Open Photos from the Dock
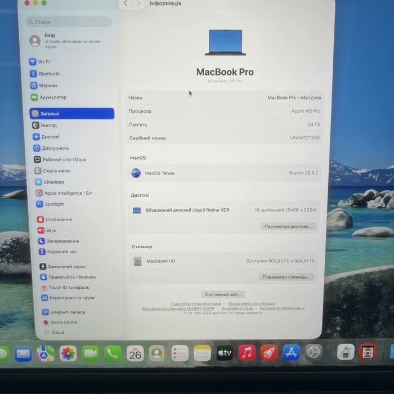 68,353
